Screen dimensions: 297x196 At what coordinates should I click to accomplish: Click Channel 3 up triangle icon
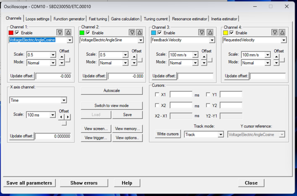[x=210, y=32]
